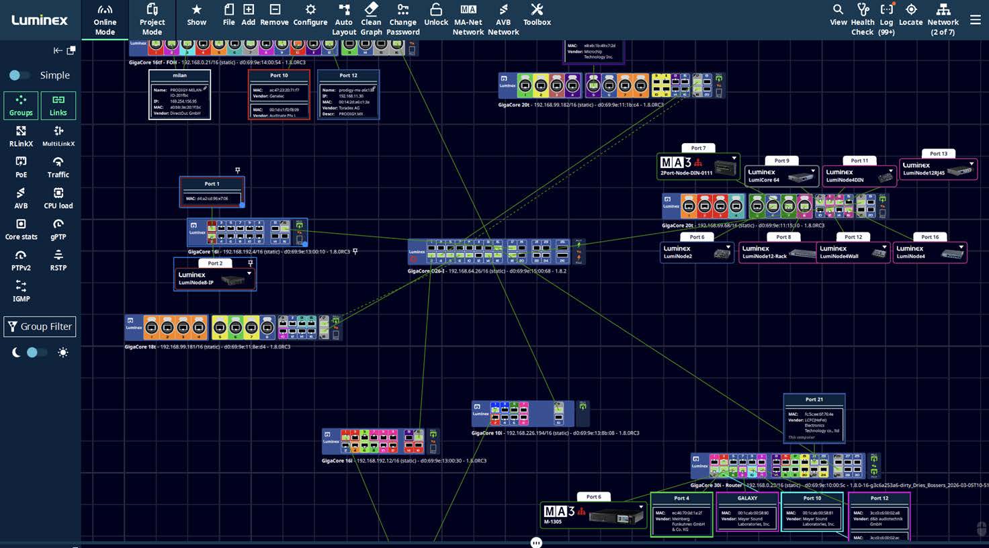Expand the LumiNode12RJ45 device dropdown
989x548 pixels.
pyautogui.click(x=972, y=164)
